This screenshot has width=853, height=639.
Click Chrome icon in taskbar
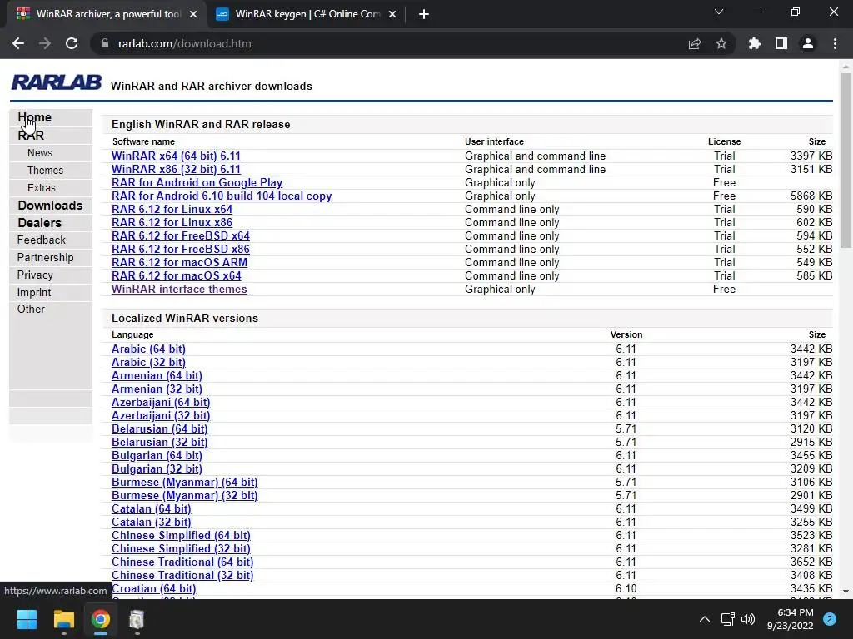point(100,619)
